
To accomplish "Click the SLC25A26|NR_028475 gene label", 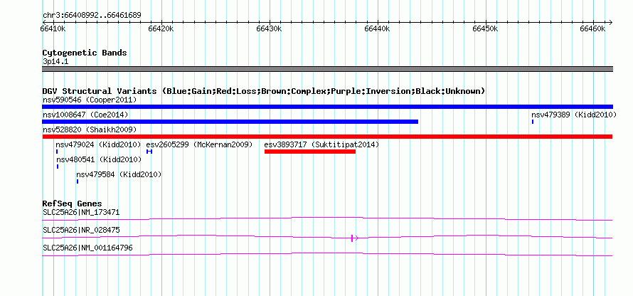I will point(81,230).
